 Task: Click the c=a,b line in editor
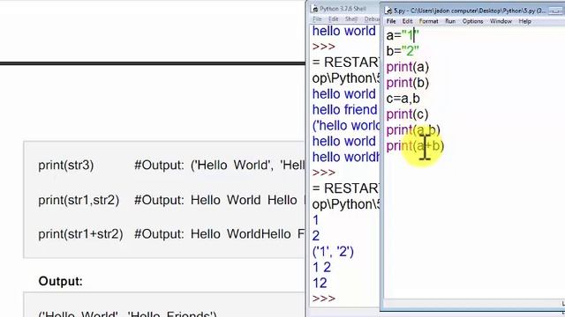[x=403, y=99]
